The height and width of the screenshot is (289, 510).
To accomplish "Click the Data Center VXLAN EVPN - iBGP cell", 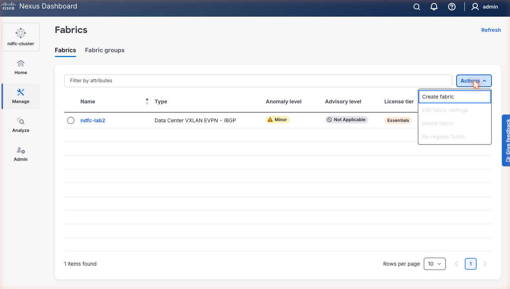I will (x=195, y=120).
